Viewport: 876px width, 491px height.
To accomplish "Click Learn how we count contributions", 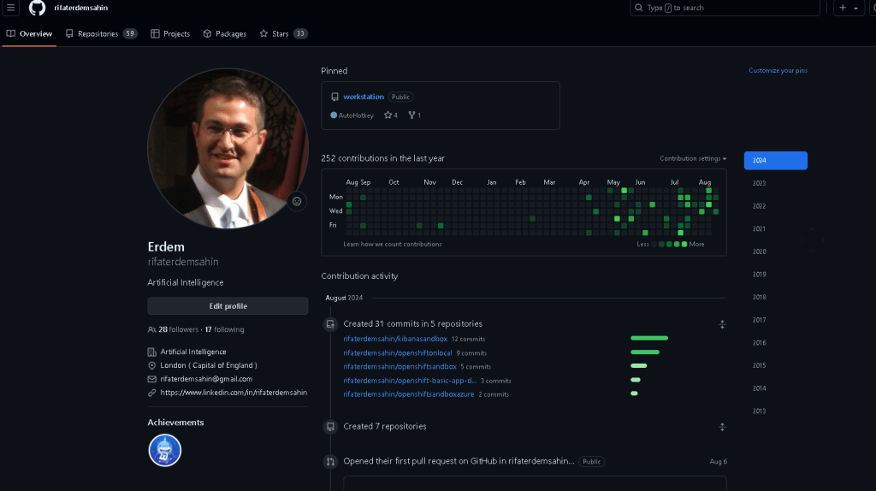I will [x=392, y=244].
